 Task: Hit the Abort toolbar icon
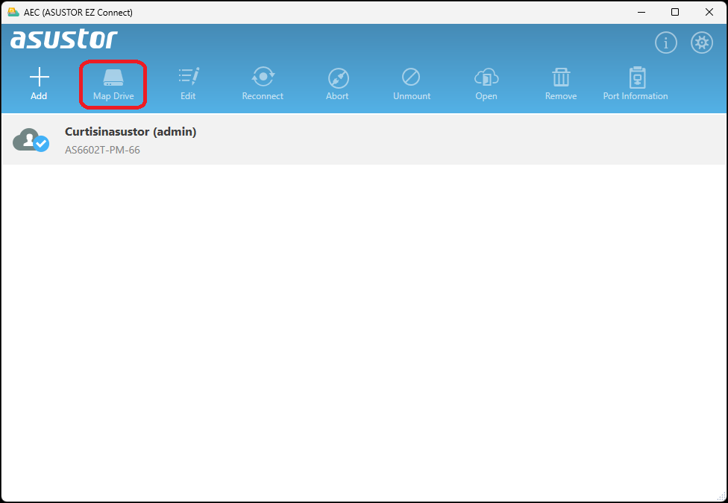337,77
